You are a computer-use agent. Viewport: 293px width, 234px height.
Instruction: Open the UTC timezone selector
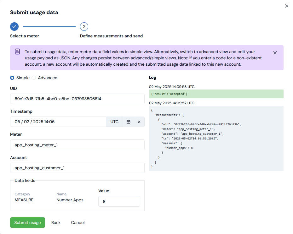coord(114,122)
